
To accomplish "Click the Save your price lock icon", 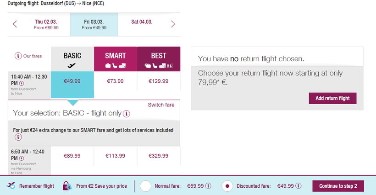I will pos(67,186).
